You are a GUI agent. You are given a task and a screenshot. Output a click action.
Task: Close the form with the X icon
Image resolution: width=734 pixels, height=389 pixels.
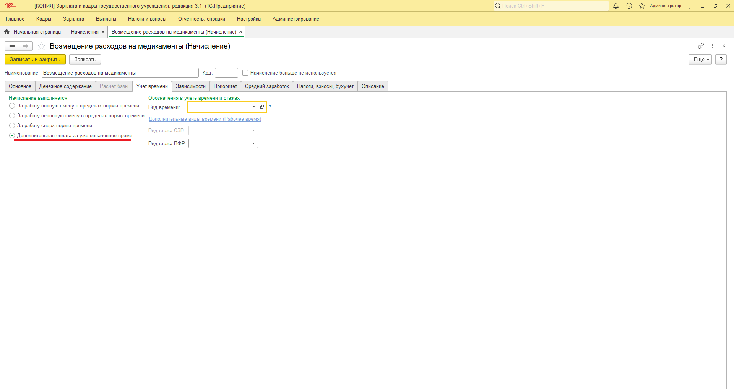pos(724,46)
